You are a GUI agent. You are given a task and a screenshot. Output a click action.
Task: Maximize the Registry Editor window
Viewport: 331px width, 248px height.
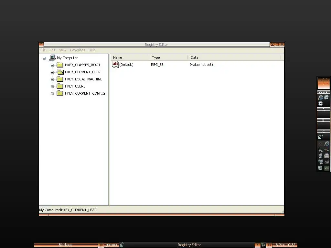[277, 44]
